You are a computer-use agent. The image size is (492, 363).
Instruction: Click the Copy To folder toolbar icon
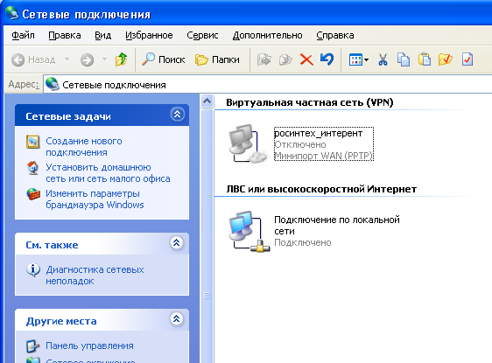pos(285,59)
